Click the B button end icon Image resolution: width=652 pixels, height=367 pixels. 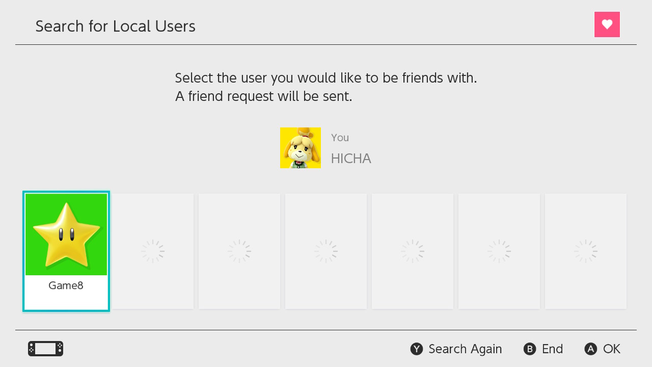click(x=529, y=349)
